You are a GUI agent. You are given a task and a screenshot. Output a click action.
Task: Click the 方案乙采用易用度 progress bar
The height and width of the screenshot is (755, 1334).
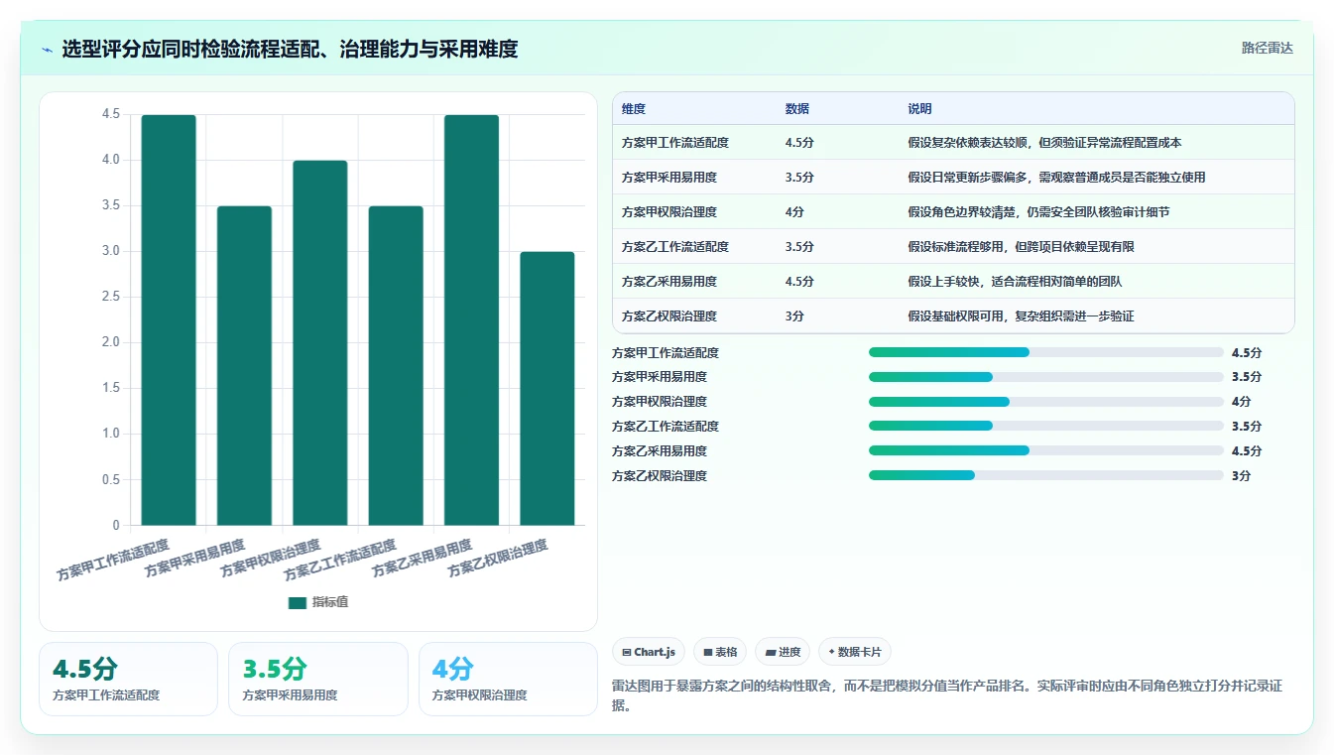(x=1046, y=450)
